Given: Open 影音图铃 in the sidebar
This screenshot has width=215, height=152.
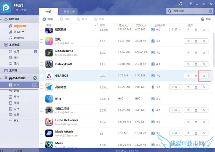Looking at the screenshot, I should coord(19,38).
